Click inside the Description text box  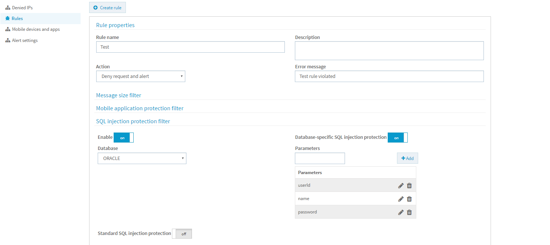tap(389, 50)
